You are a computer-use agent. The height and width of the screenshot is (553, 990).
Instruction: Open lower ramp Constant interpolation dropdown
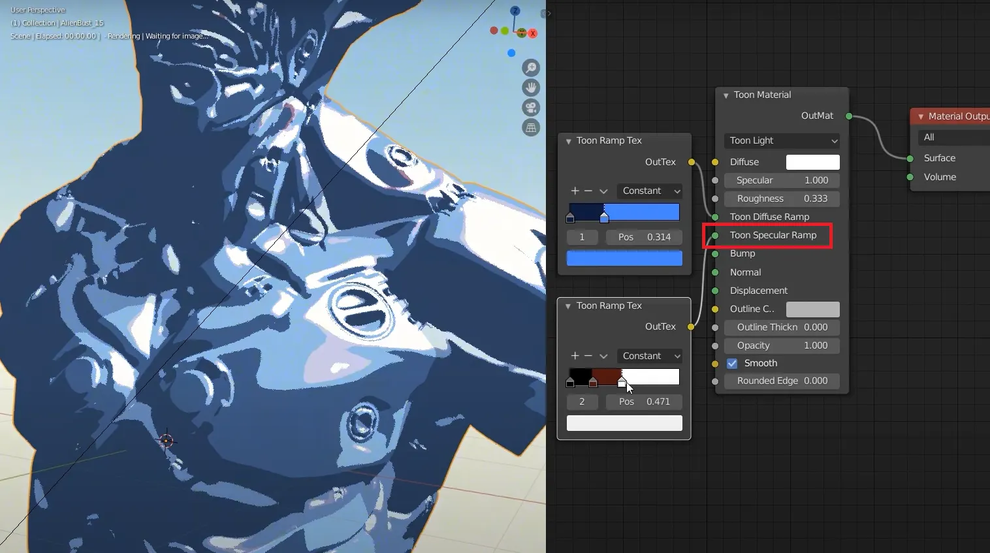[x=650, y=356]
